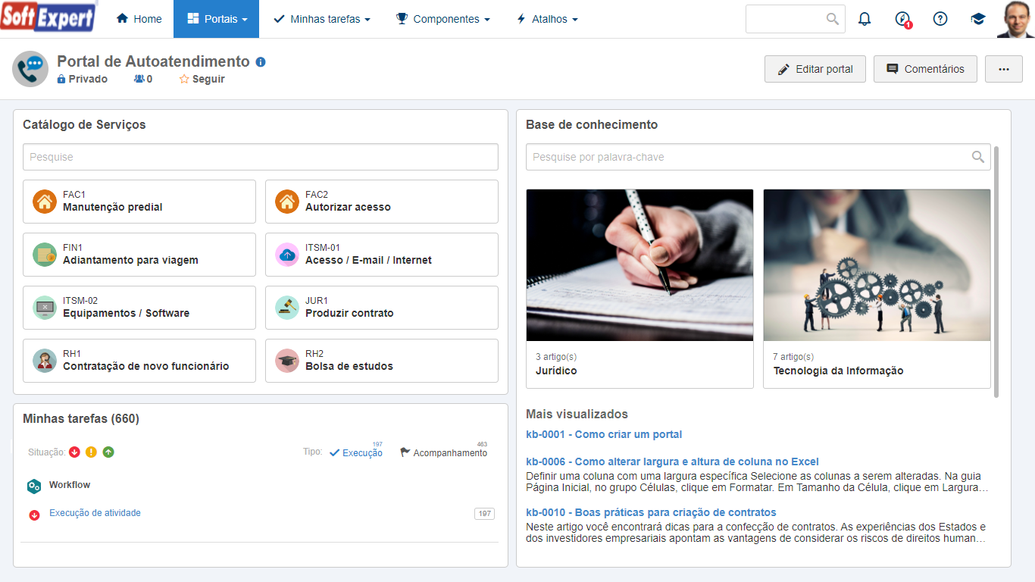Select the Execução task type

[355, 452]
